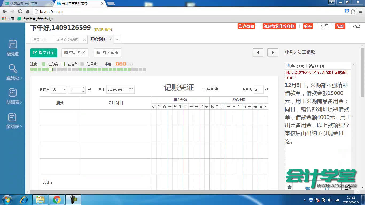365x205 pixels.
Task: Open the 帮助 help link
Action: point(340,26)
